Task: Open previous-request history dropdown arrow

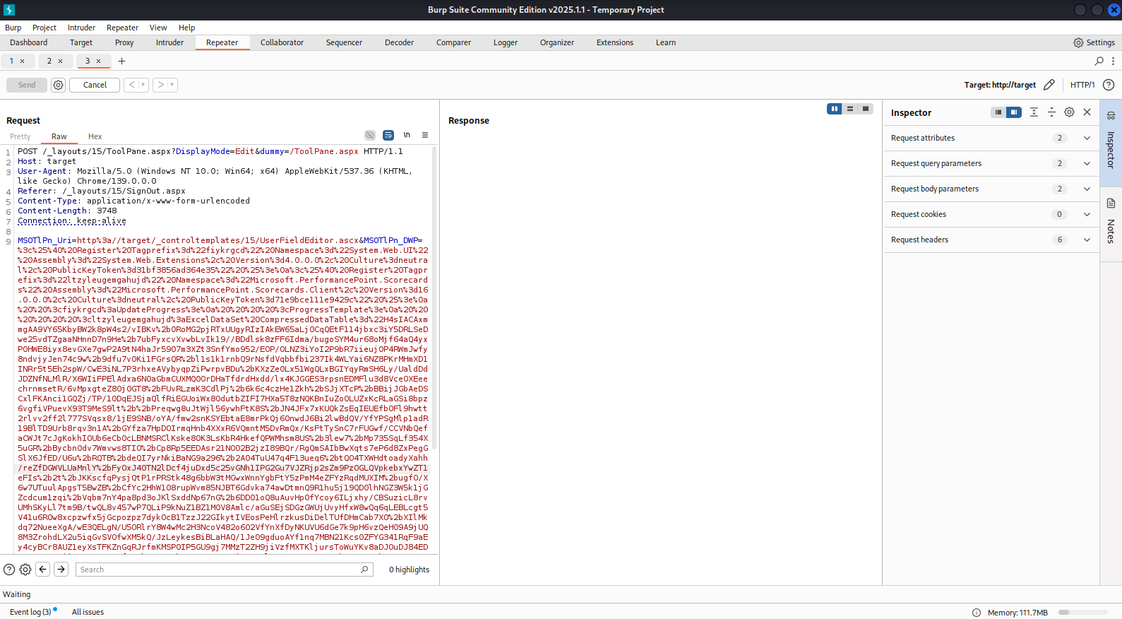Action: click(143, 85)
